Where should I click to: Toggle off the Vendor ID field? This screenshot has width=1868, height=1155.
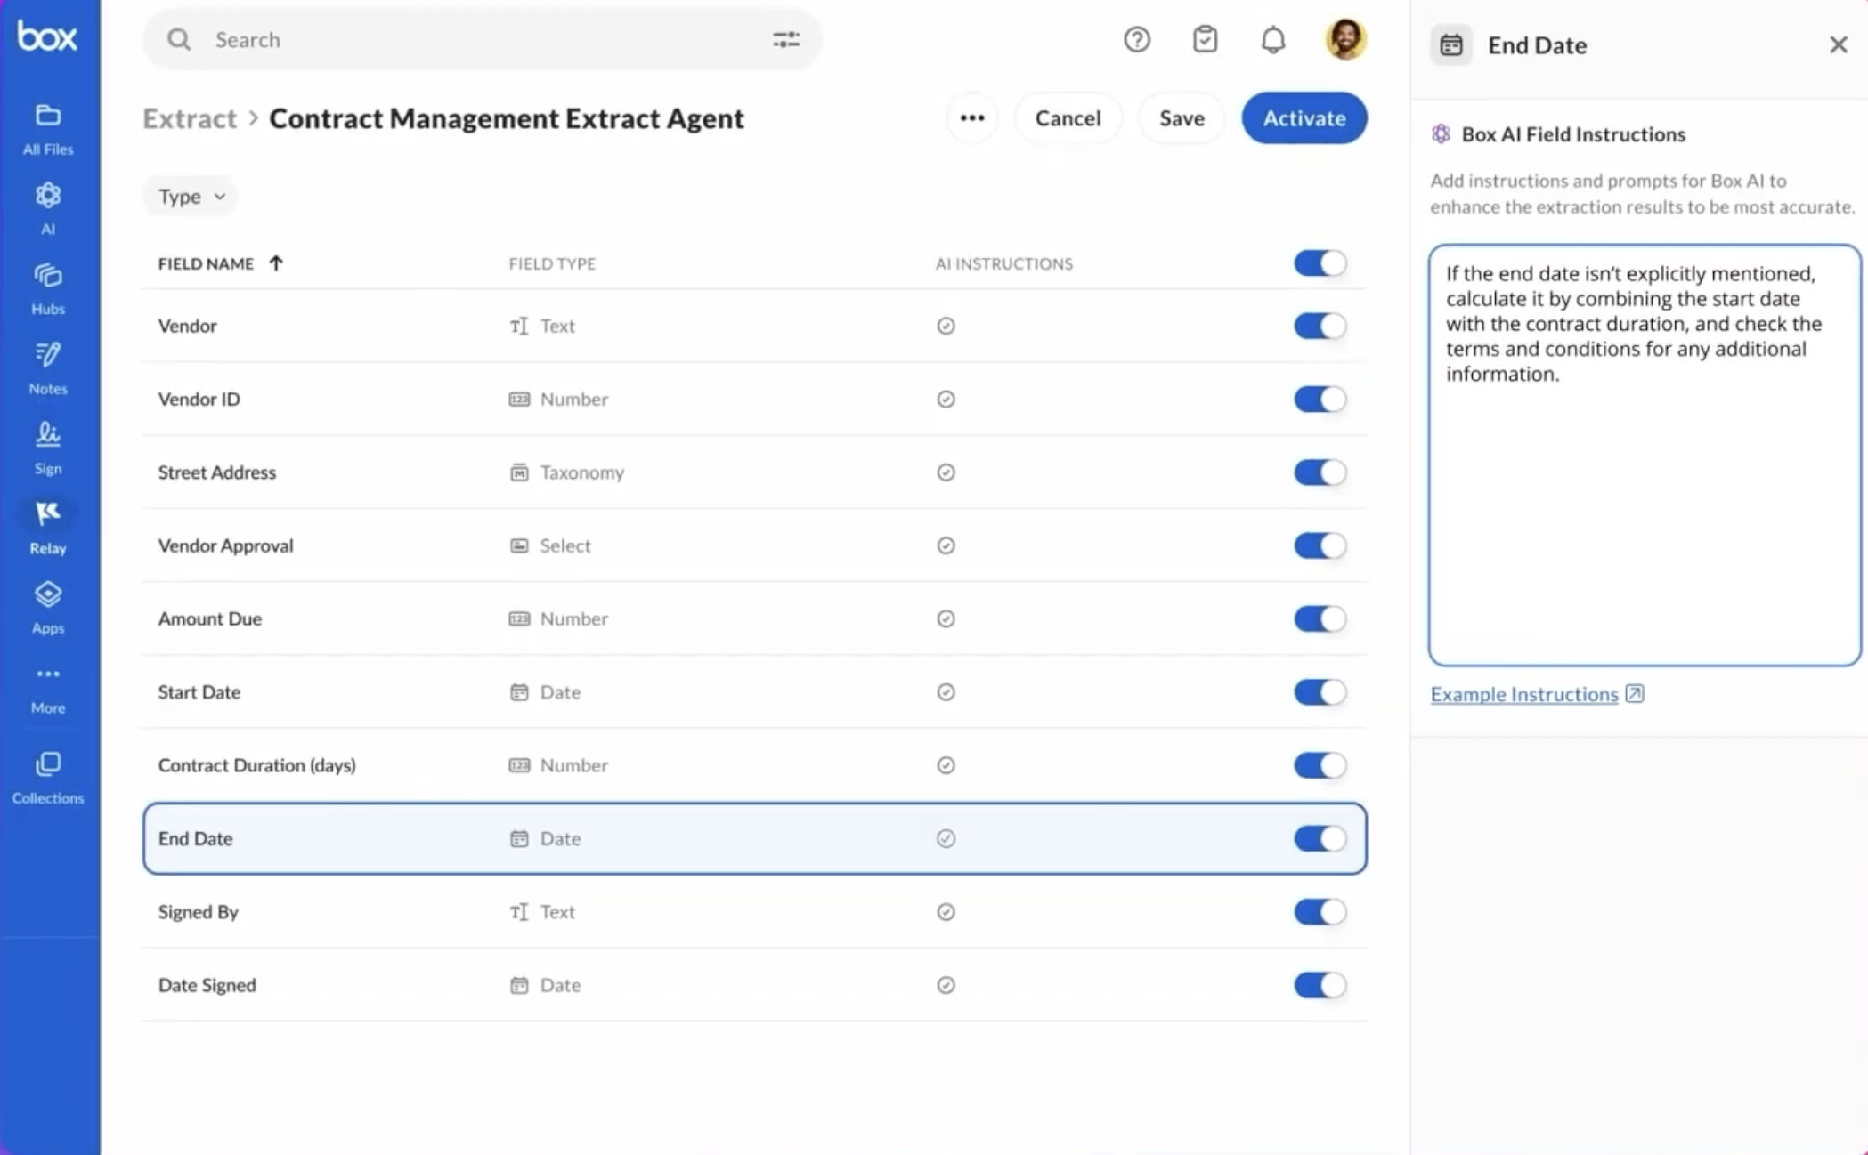click(x=1320, y=399)
